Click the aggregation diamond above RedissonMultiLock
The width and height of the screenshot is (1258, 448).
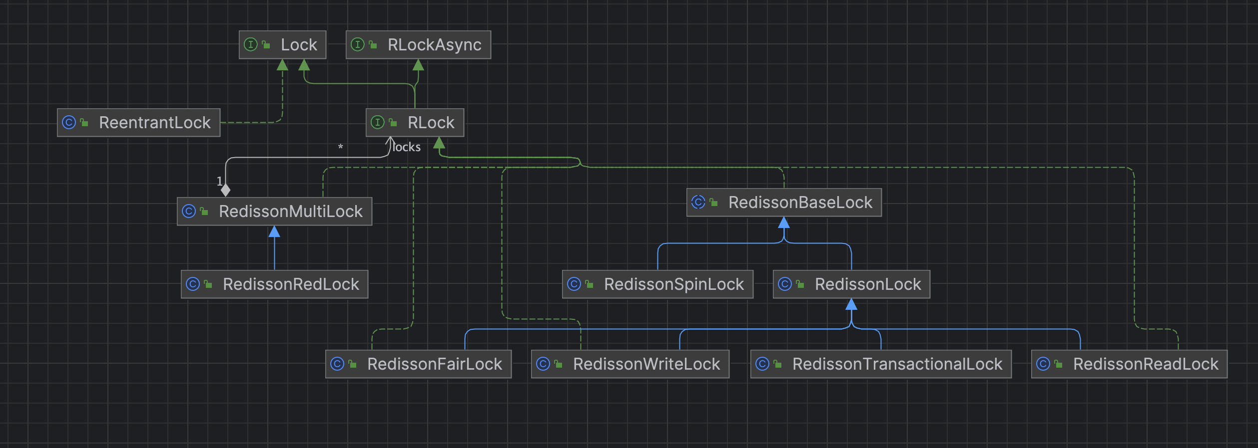(226, 190)
